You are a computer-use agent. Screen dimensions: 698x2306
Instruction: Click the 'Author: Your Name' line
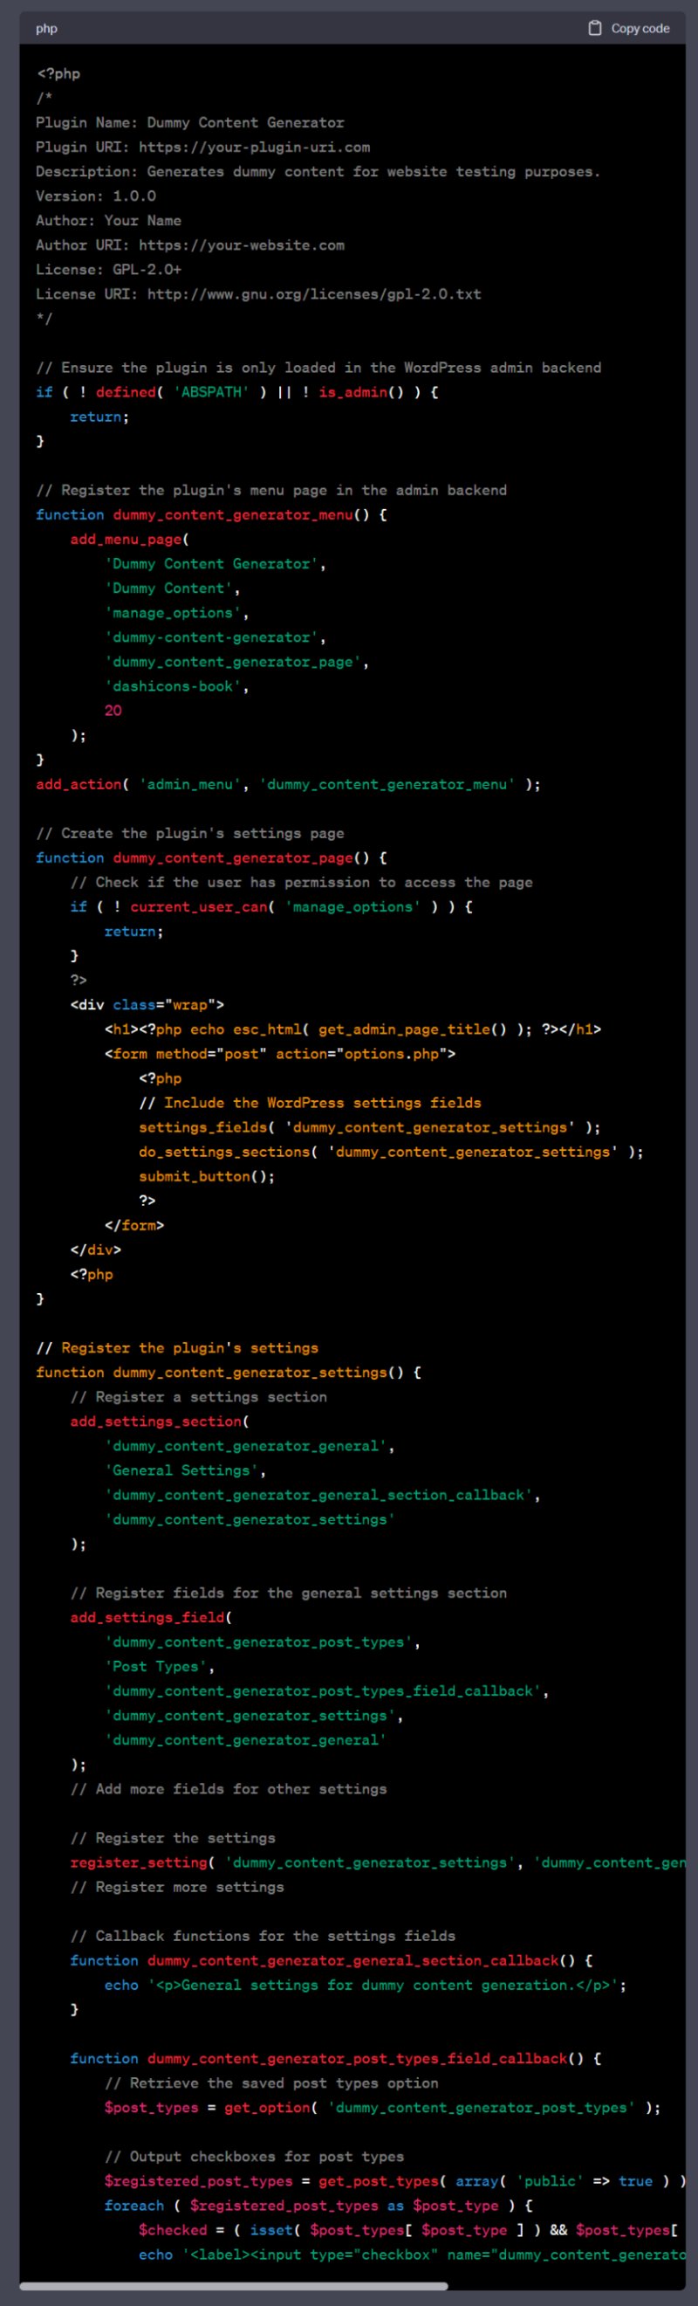tap(108, 220)
